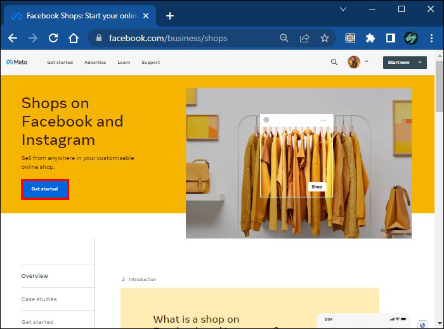Expand the account dropdown chevron
This screenshot has height=329, width=444.
click(x=367, y=61)
